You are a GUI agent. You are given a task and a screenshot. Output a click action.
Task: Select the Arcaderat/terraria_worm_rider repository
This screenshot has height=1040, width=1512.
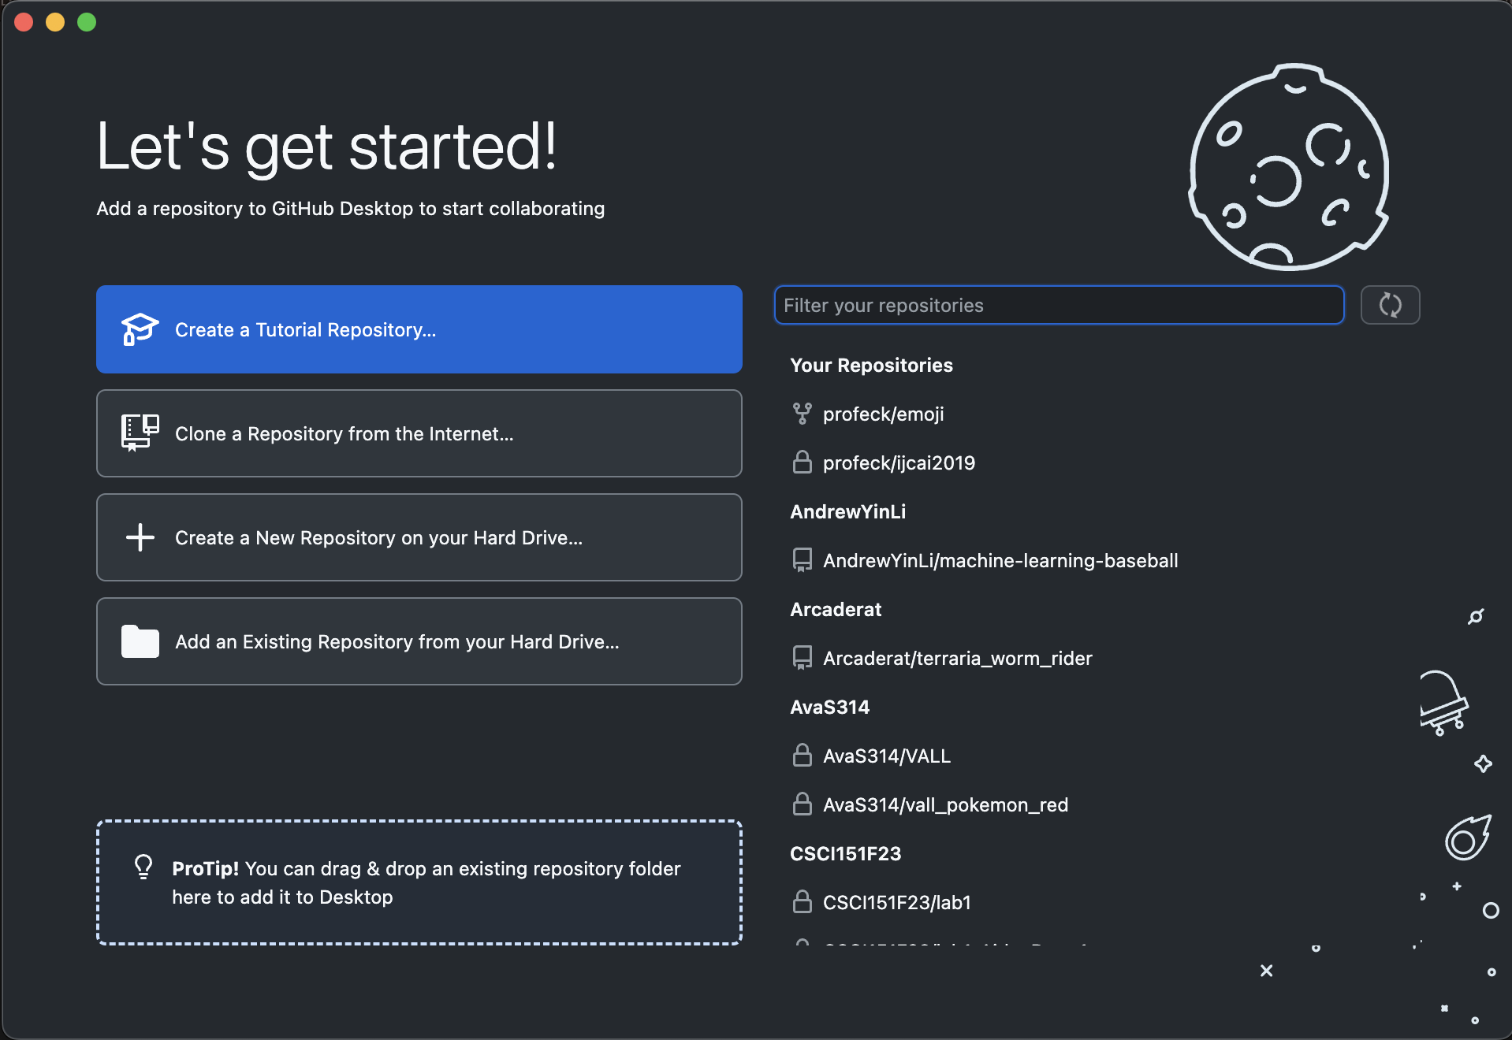point(957,658)
